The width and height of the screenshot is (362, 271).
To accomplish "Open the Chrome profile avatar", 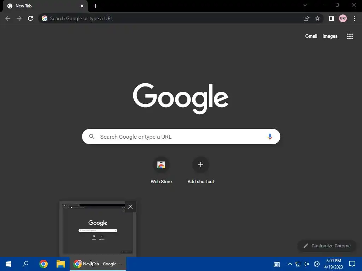I will pos(343,18).
